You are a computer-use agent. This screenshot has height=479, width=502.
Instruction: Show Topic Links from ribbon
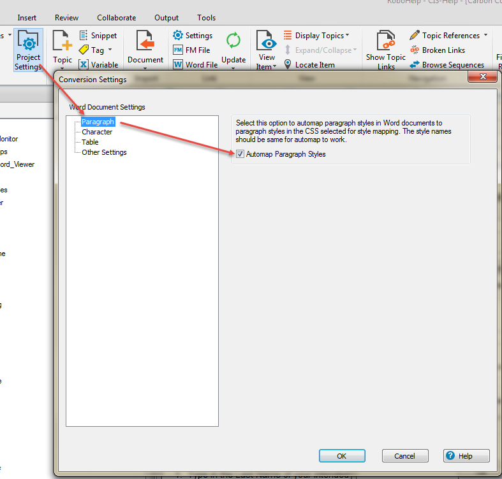(x=386, y=50)
